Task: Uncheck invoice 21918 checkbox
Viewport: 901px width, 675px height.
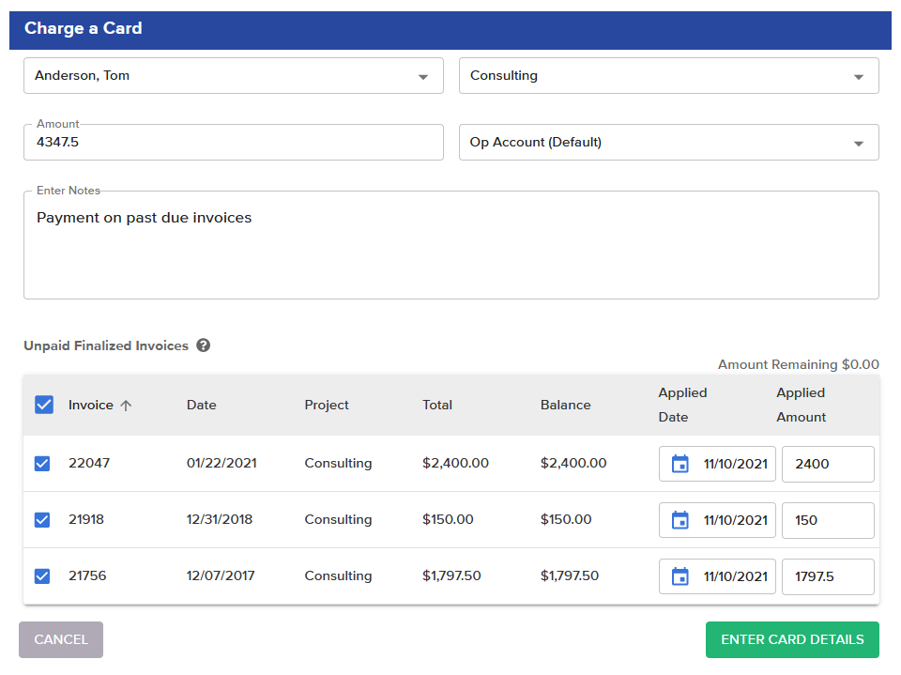Action: [x=42, y=520]
